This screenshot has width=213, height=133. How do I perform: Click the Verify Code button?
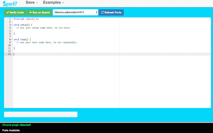tap(15, 13)
